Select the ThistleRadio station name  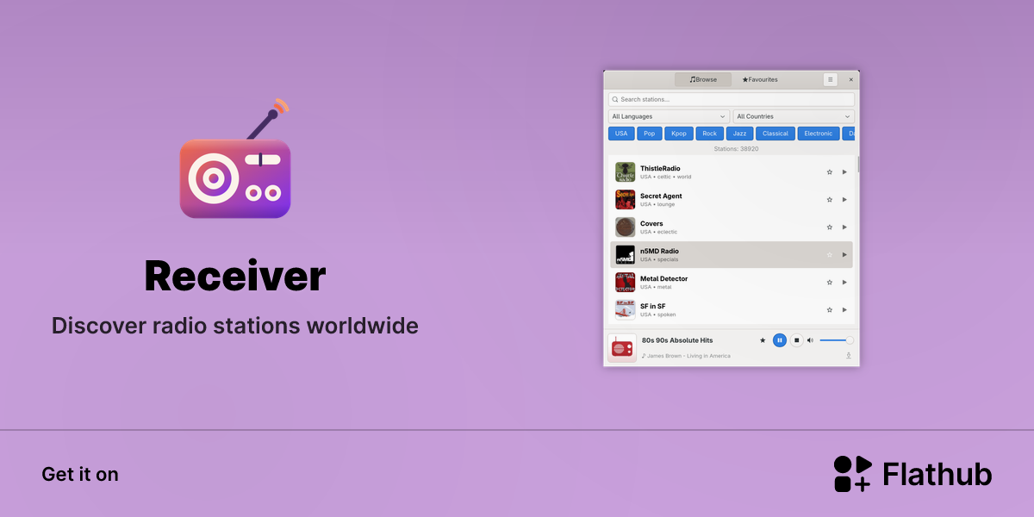tap(660, 168)
